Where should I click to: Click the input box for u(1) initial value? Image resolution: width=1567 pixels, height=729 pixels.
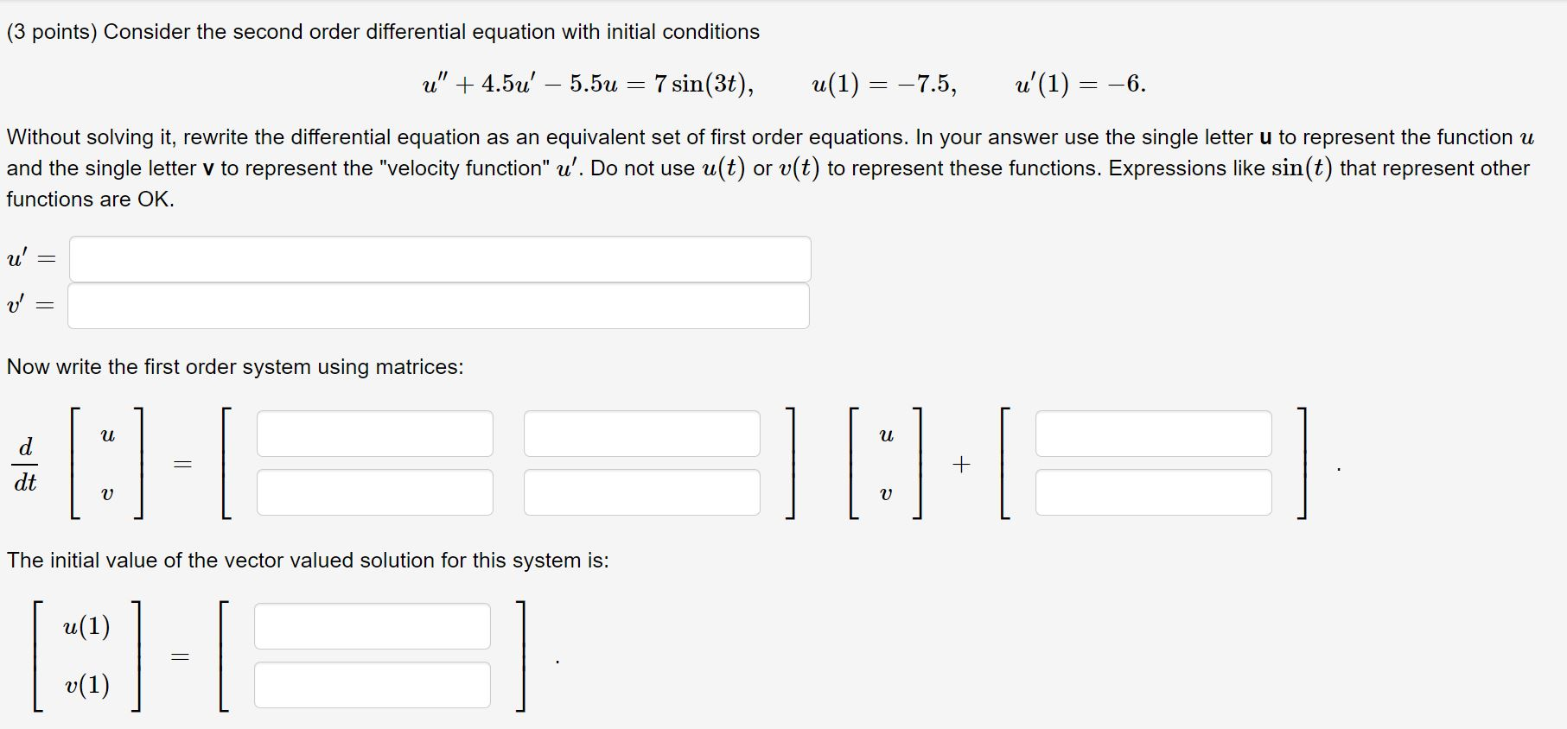pos(372,625)
